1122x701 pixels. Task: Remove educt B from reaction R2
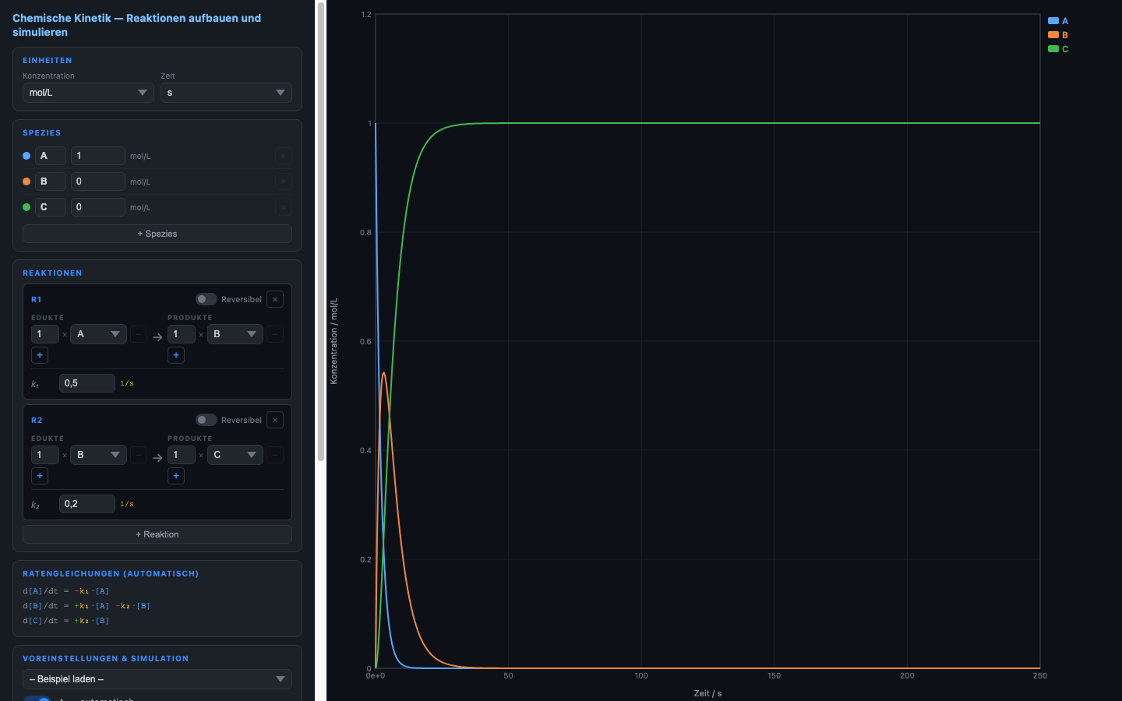click(x=139, y=455)
